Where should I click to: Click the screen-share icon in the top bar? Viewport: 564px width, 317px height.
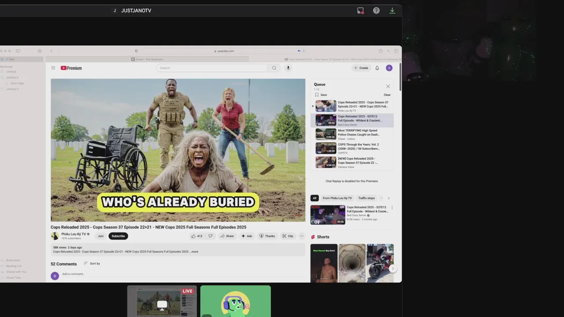[360, 11]
